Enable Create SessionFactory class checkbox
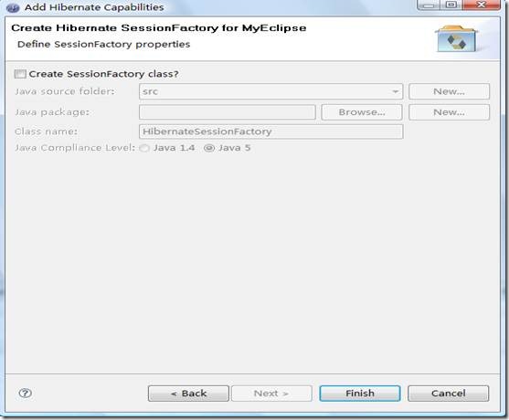509x420 pixels. coord(20,74)
